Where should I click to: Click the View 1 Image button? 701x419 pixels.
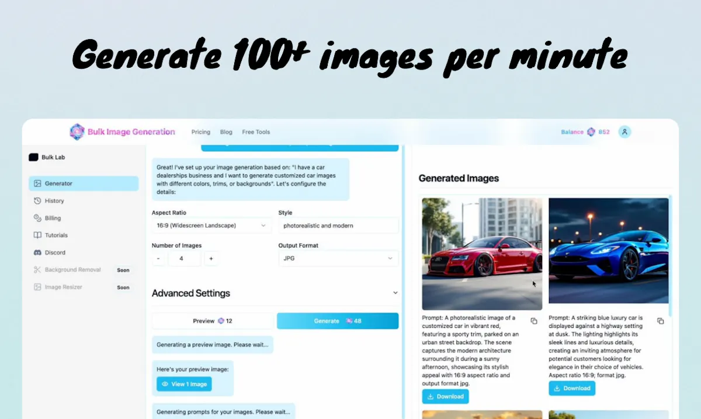pos(184,384)
